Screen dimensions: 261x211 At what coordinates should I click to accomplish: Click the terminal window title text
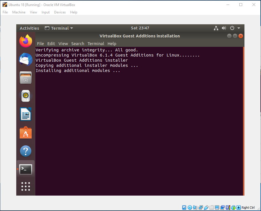coord(140,36)
